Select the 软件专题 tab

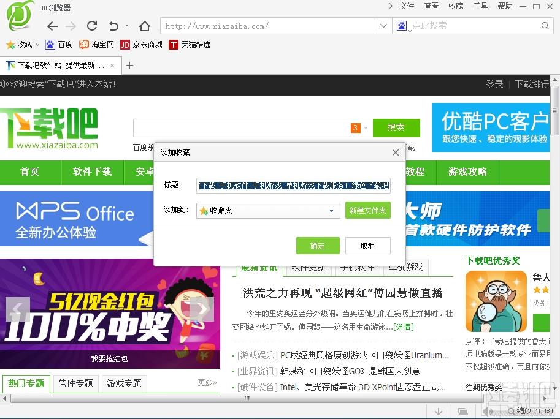(75, 383)
